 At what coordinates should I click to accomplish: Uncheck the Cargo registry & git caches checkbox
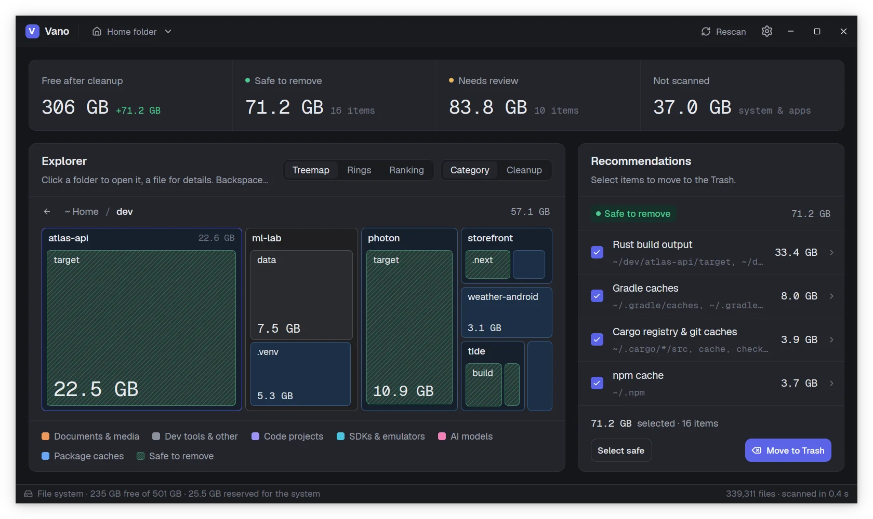(x=597, y=339)
